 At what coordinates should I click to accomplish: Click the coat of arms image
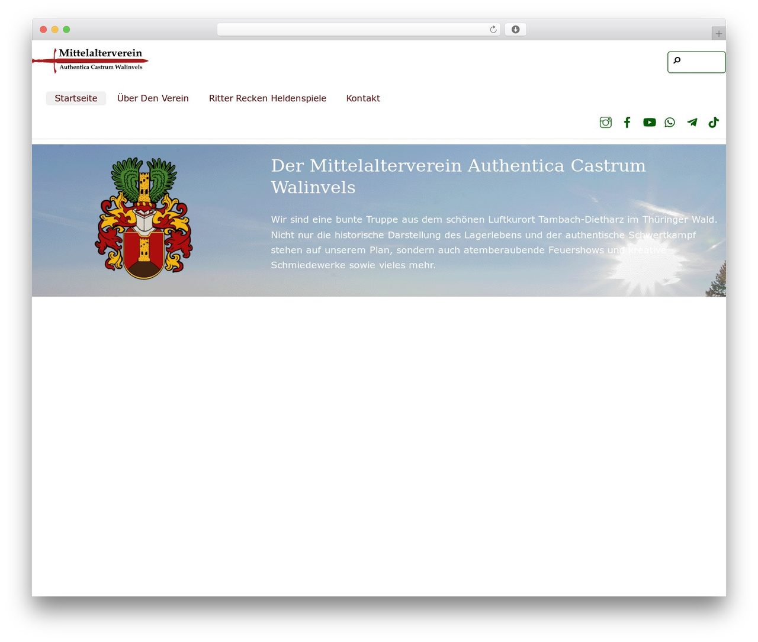(144, 218)
